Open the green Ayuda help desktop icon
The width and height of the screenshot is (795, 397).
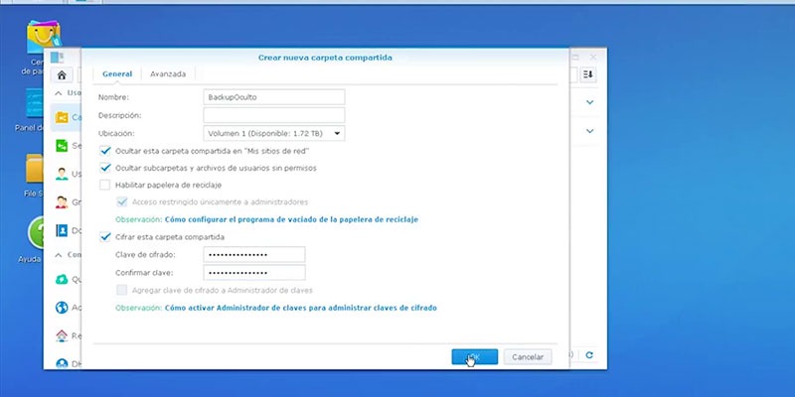(36, 233)
